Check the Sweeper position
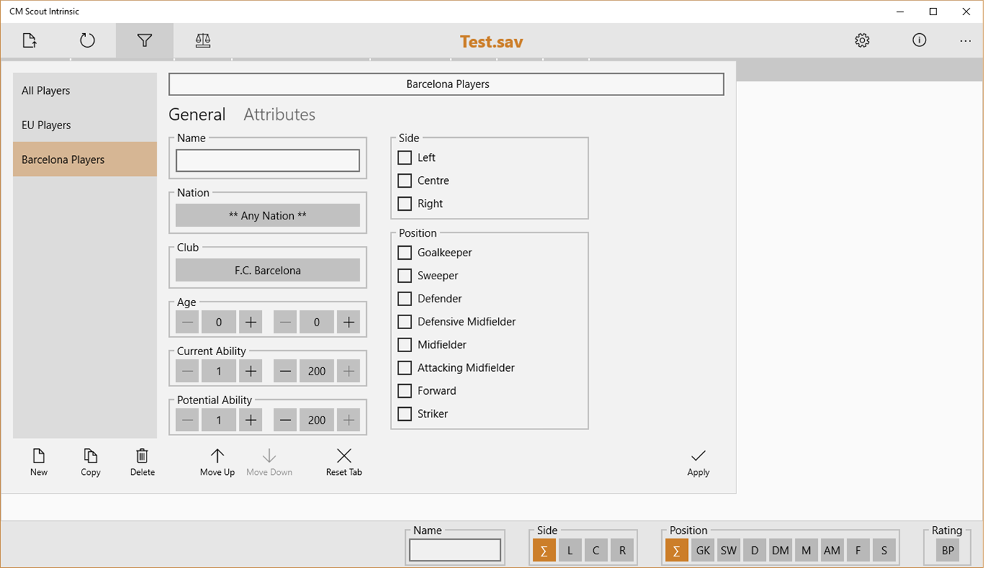This screenshot has width=984, height=568. point(405,276)
